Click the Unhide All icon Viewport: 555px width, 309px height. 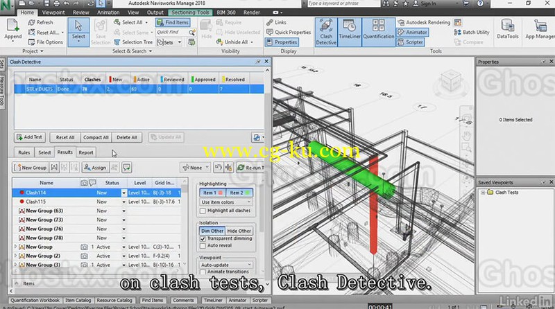coord(219,42)
